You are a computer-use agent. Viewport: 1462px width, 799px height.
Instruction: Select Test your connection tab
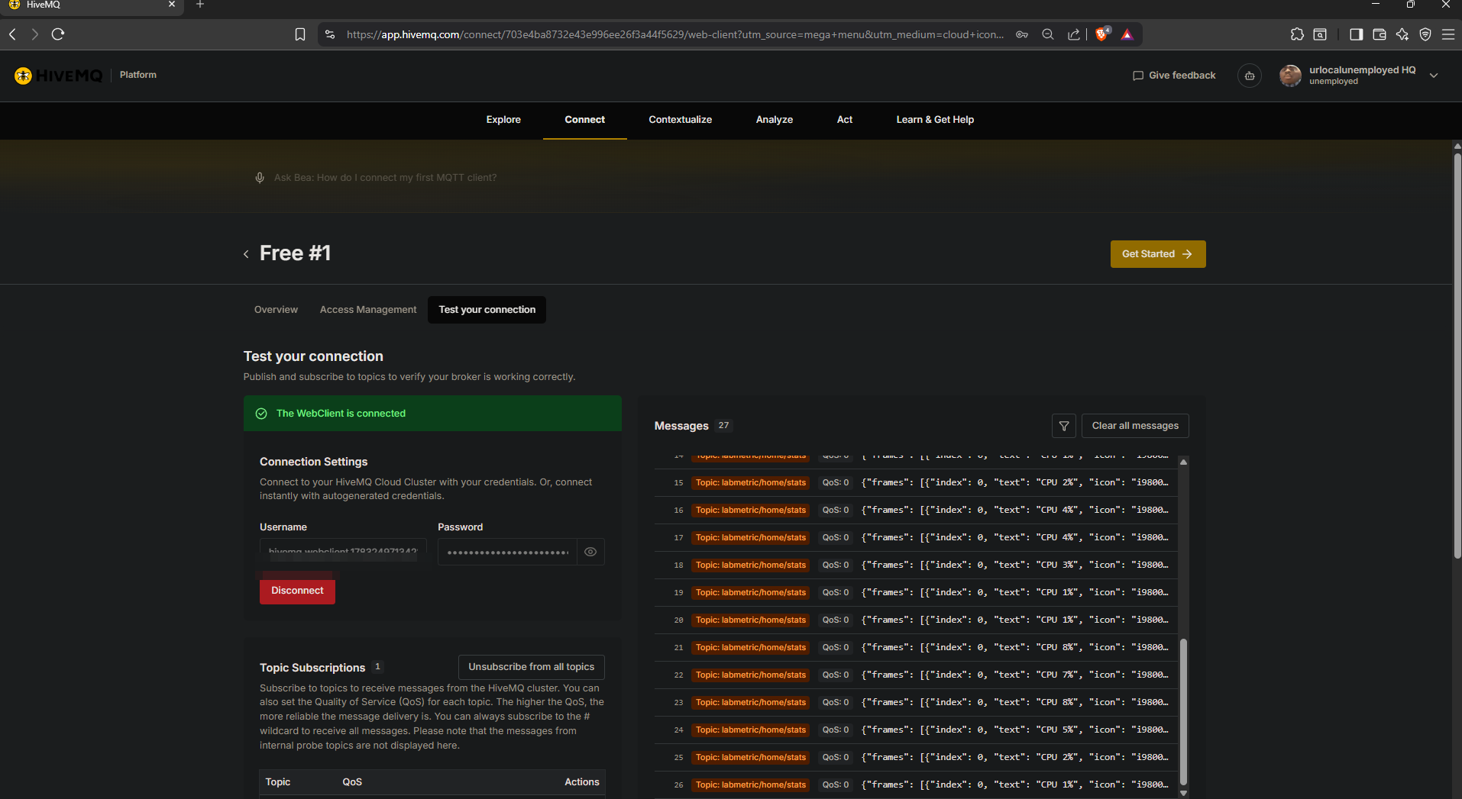[487, 310]
